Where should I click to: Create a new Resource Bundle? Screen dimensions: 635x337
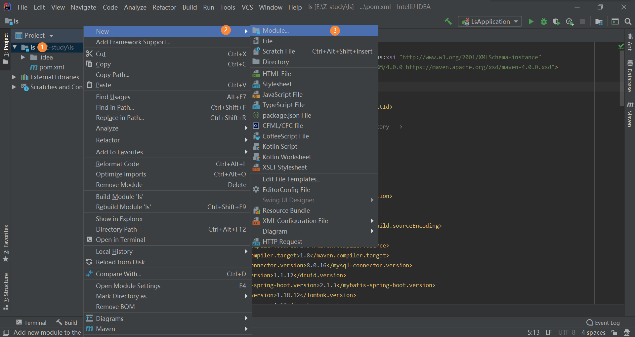pos(314,210)
